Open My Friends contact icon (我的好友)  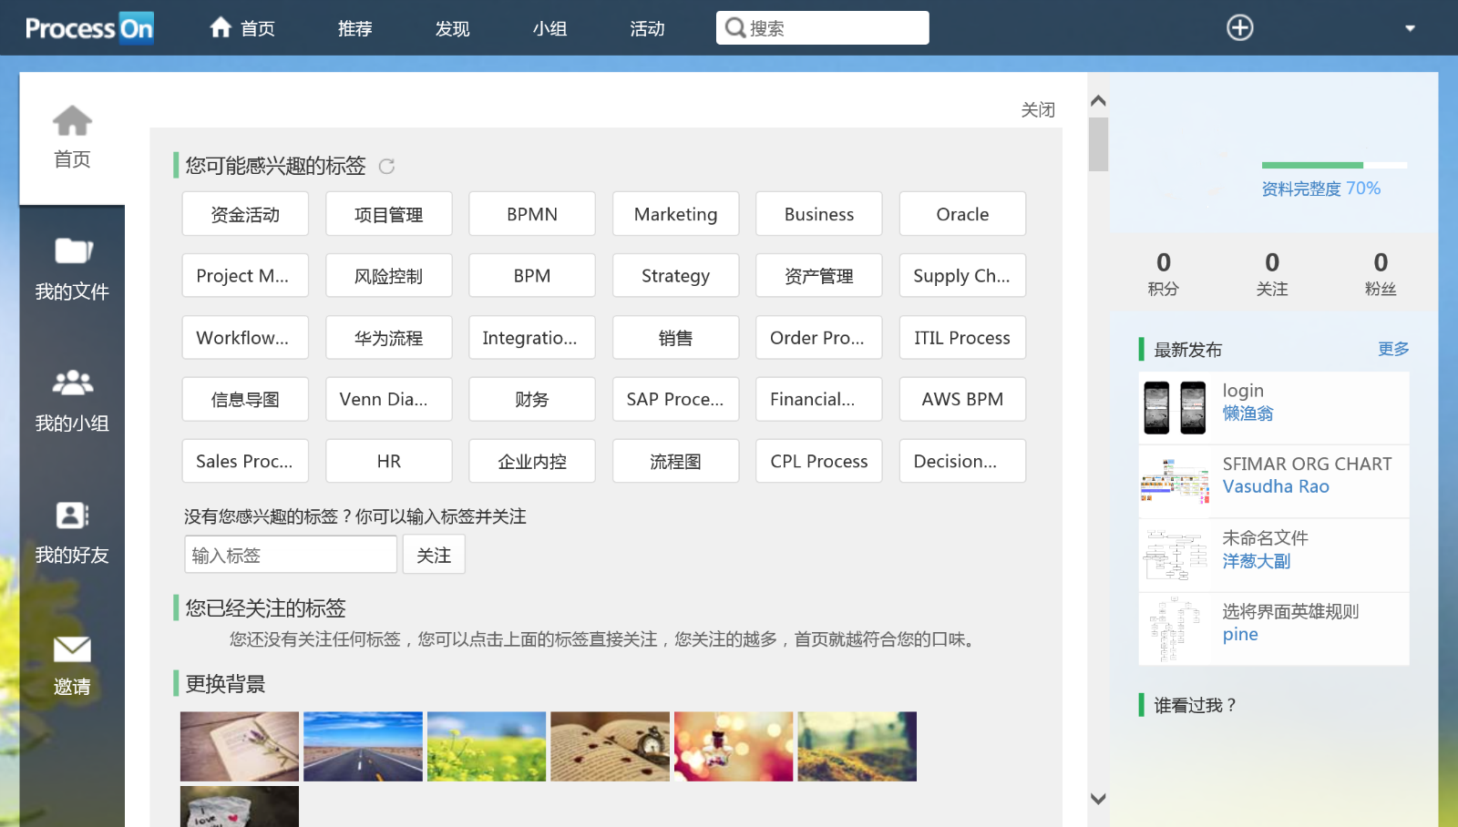(x=73, y=516)
